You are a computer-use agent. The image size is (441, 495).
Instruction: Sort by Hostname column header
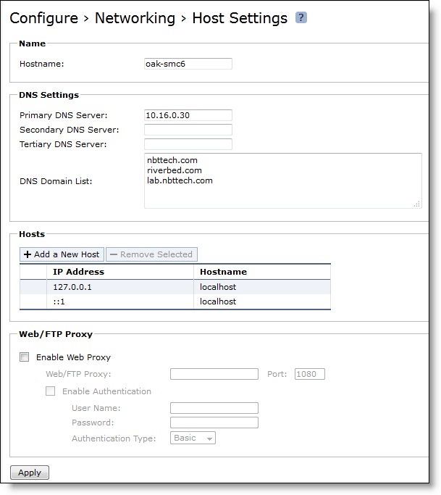[x=223, y=272]
